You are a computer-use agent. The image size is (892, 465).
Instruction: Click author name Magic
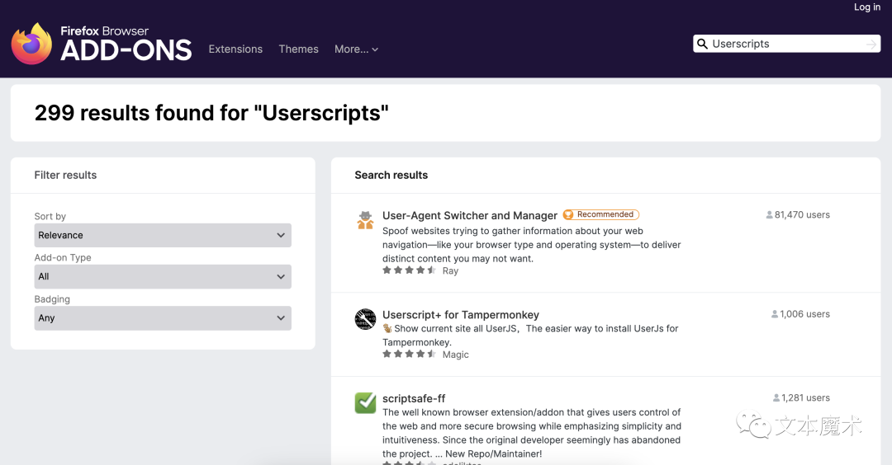455,355
